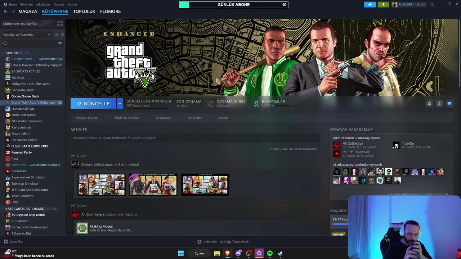The image size is (461, 259).
Task: Open the Oyunlar menu
Action: click(59, 4)
